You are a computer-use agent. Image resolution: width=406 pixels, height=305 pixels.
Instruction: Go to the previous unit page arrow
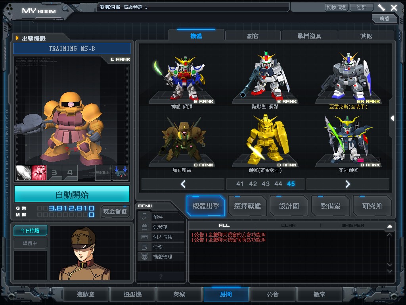pyautogui.click(x=183, y=184)
